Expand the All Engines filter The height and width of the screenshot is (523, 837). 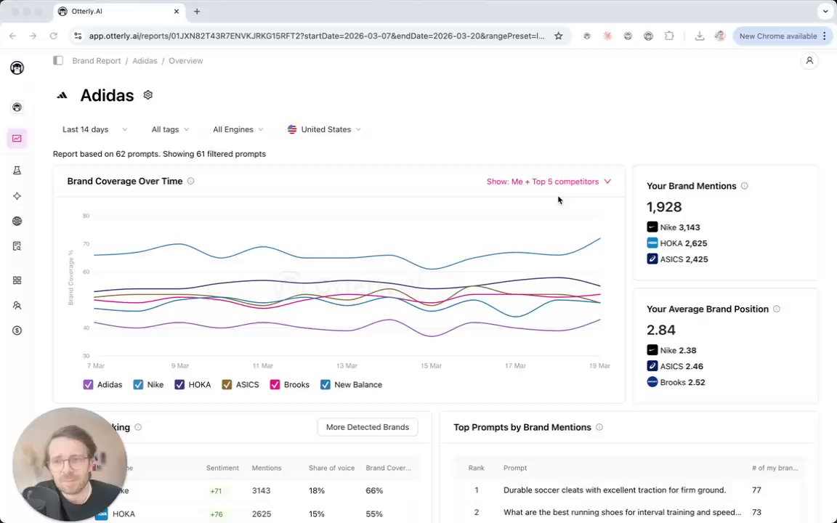(238, 129)
